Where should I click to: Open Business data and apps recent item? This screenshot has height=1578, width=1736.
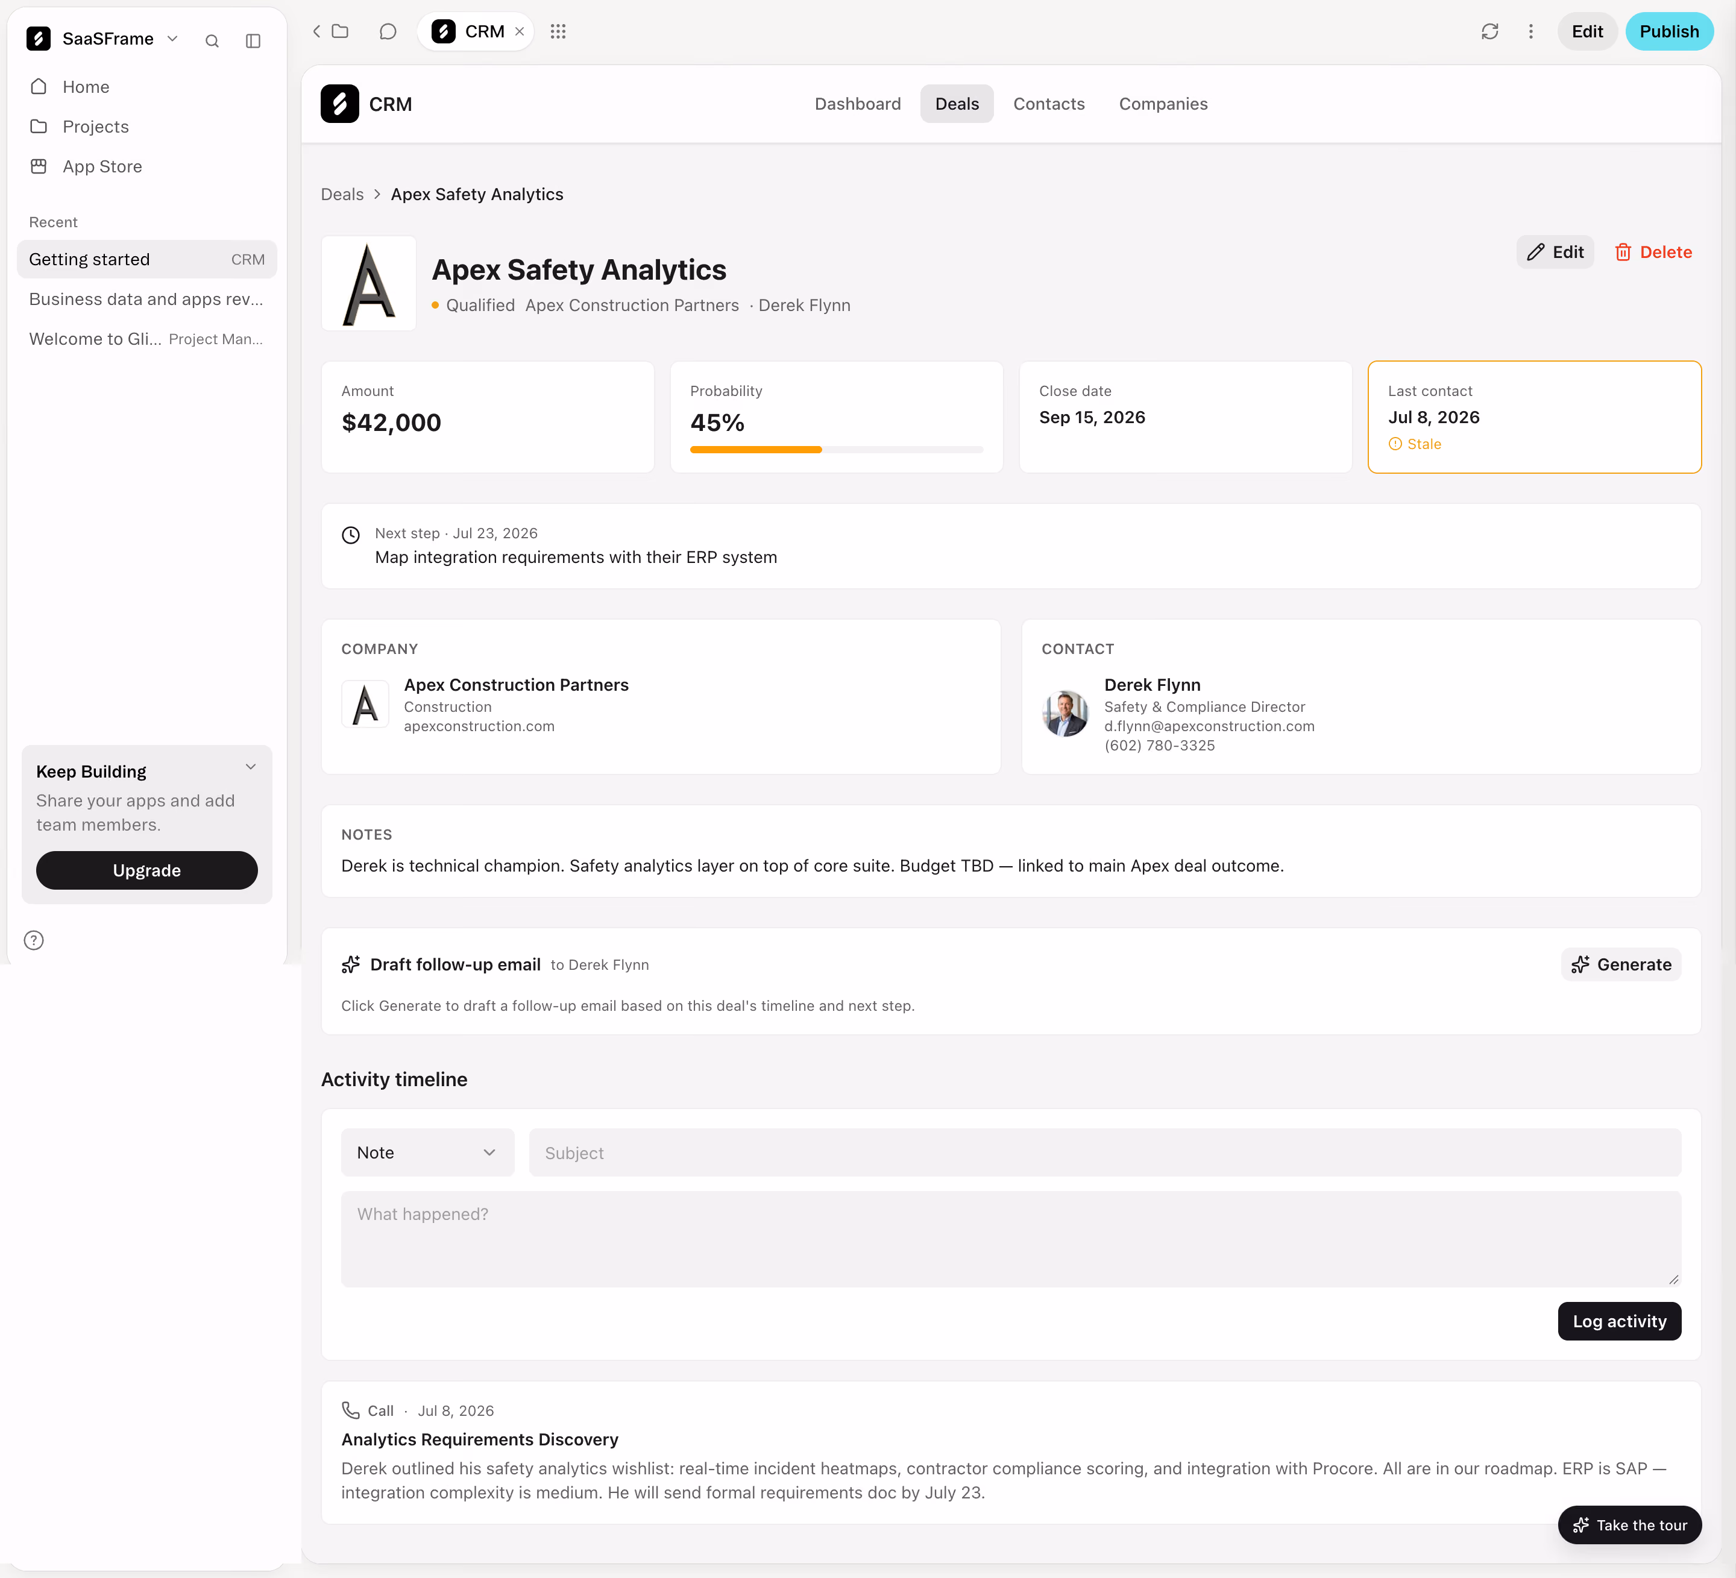tap(146, 299)
